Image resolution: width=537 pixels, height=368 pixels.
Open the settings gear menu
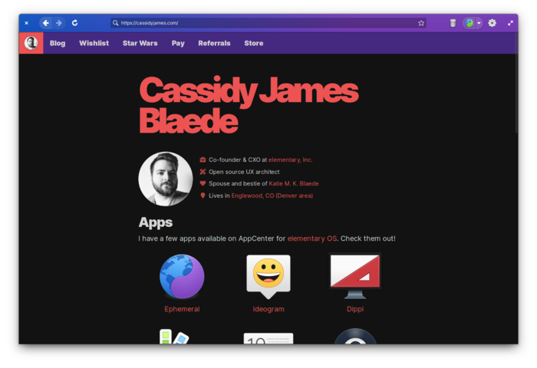(493, 23)
